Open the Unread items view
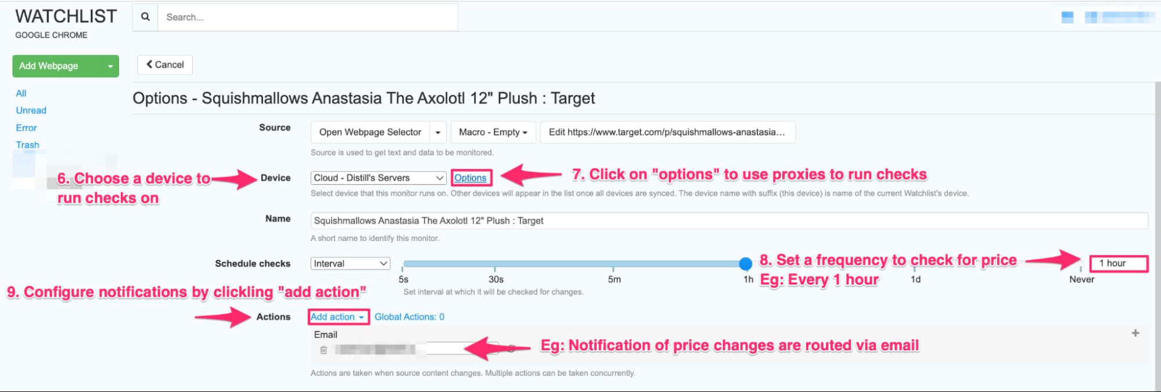Viewport: 1161px width, 392px height. pyautogui.click(x=30, y=110)
